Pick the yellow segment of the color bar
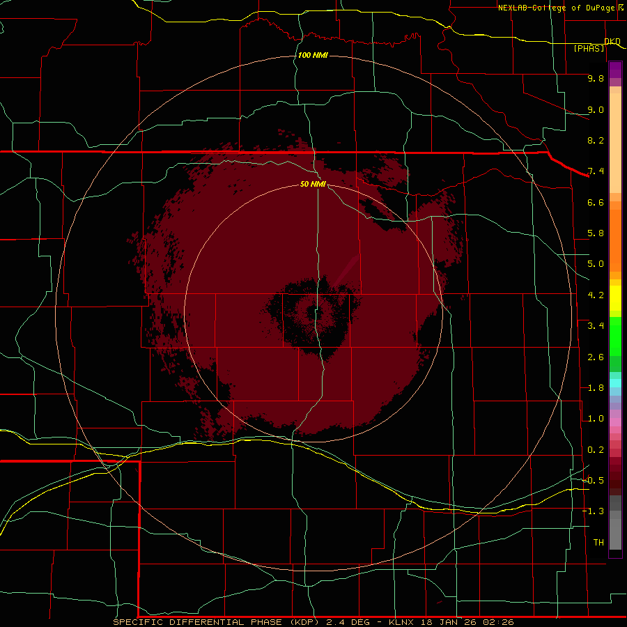 coord(615,298)
